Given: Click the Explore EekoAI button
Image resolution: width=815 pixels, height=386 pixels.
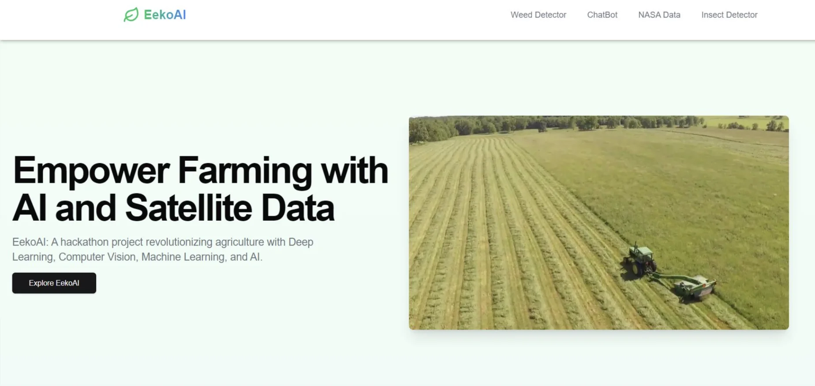Looking at the screenshot, I should pyautogui.click(x=54, y=283).
